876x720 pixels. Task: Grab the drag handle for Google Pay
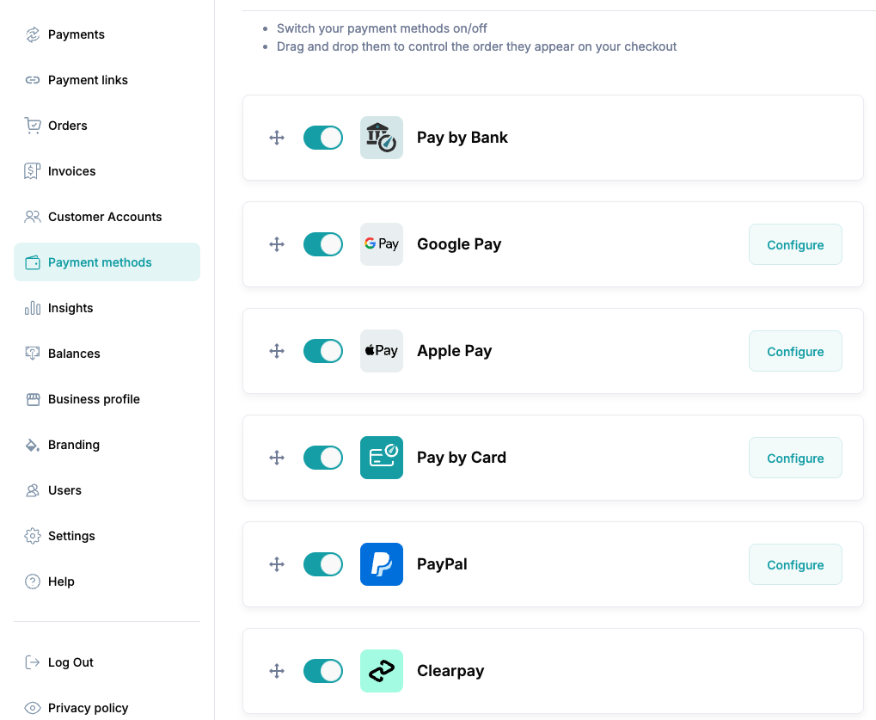(x=277, y=244)
